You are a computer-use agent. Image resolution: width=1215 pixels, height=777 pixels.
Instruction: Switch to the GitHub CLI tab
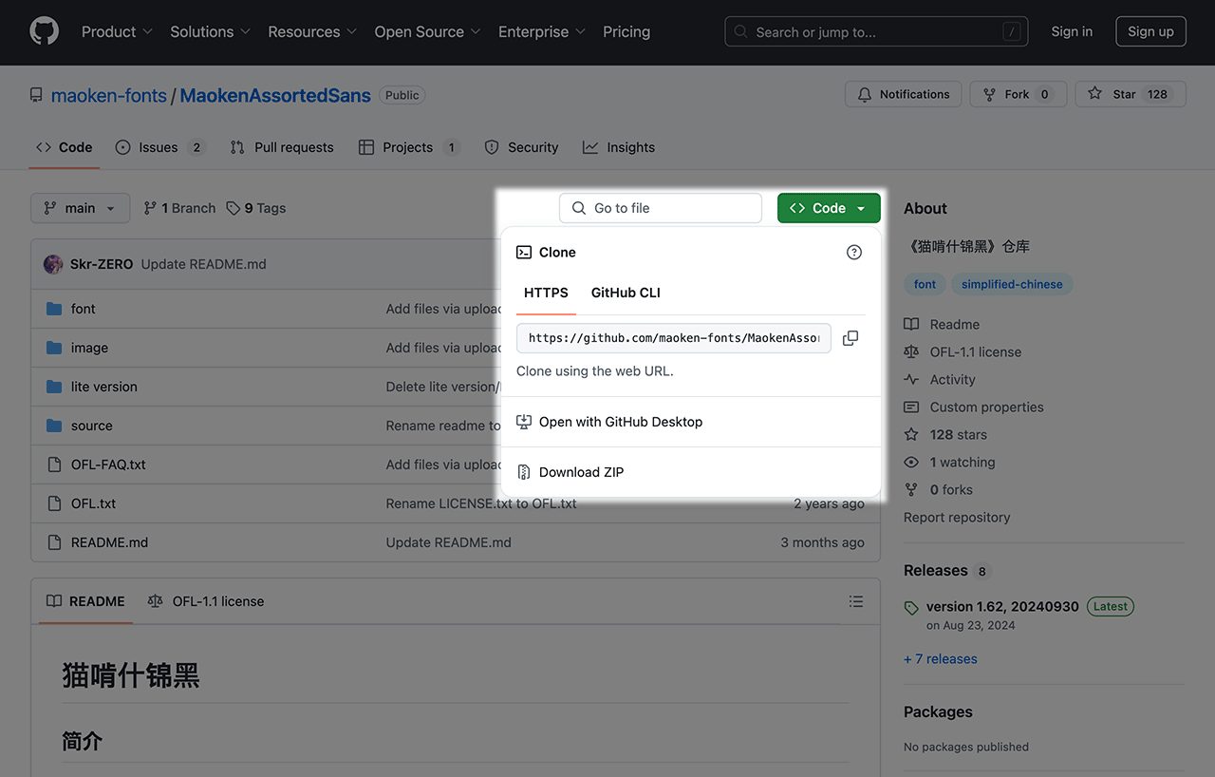point(626,293)
